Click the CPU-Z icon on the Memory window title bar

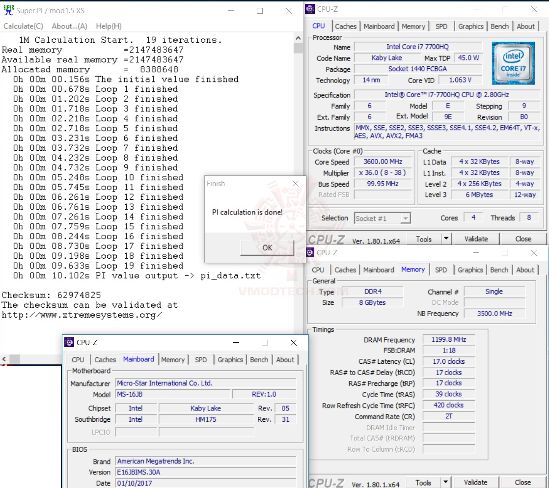tap(309, 252)
